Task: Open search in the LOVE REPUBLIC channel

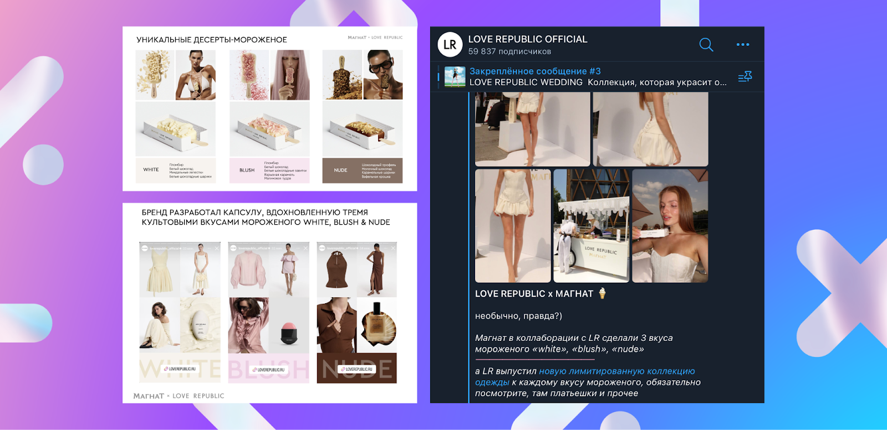Action: tap(706, 45)
